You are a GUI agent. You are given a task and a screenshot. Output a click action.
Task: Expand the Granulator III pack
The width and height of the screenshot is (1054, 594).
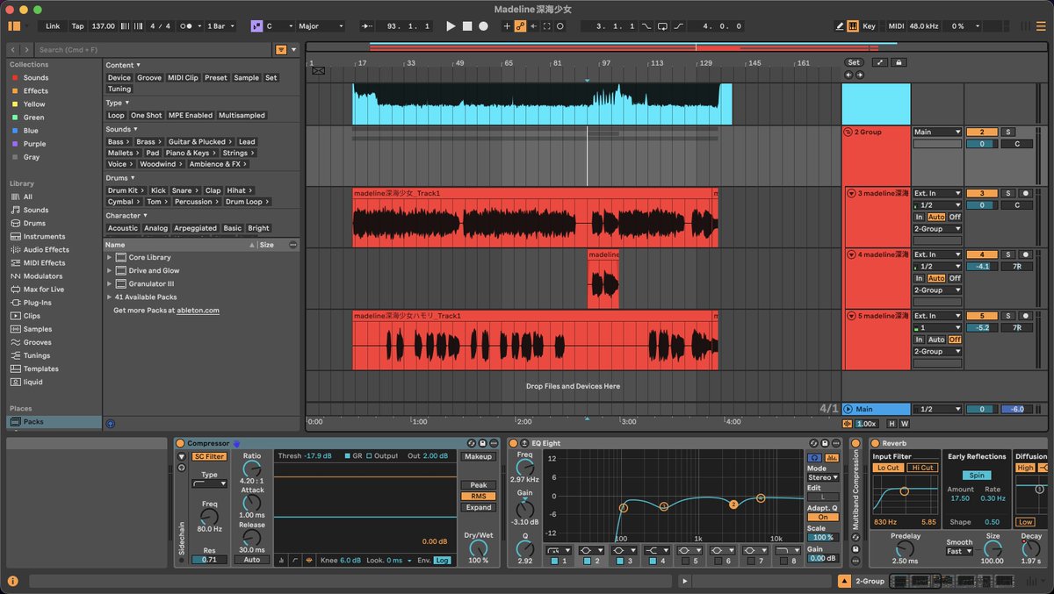click(x=110, y=283)
